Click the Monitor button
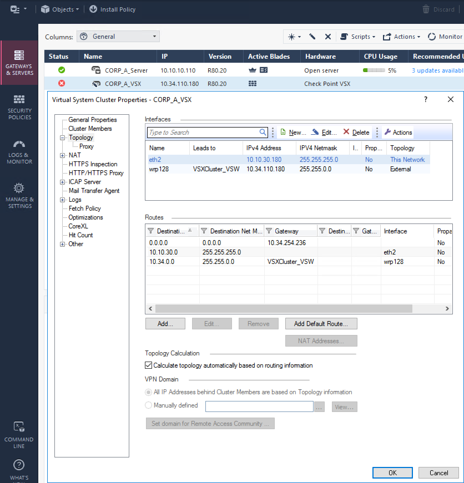This screenshot has height=483, width=464. click(x=445, y=37)
